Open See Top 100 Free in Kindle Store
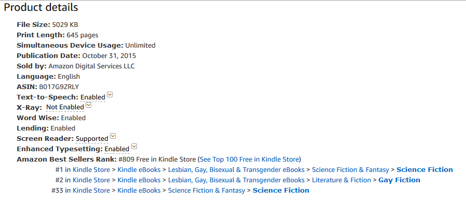Viewport: 466px width, 203px height. point(249,160)
